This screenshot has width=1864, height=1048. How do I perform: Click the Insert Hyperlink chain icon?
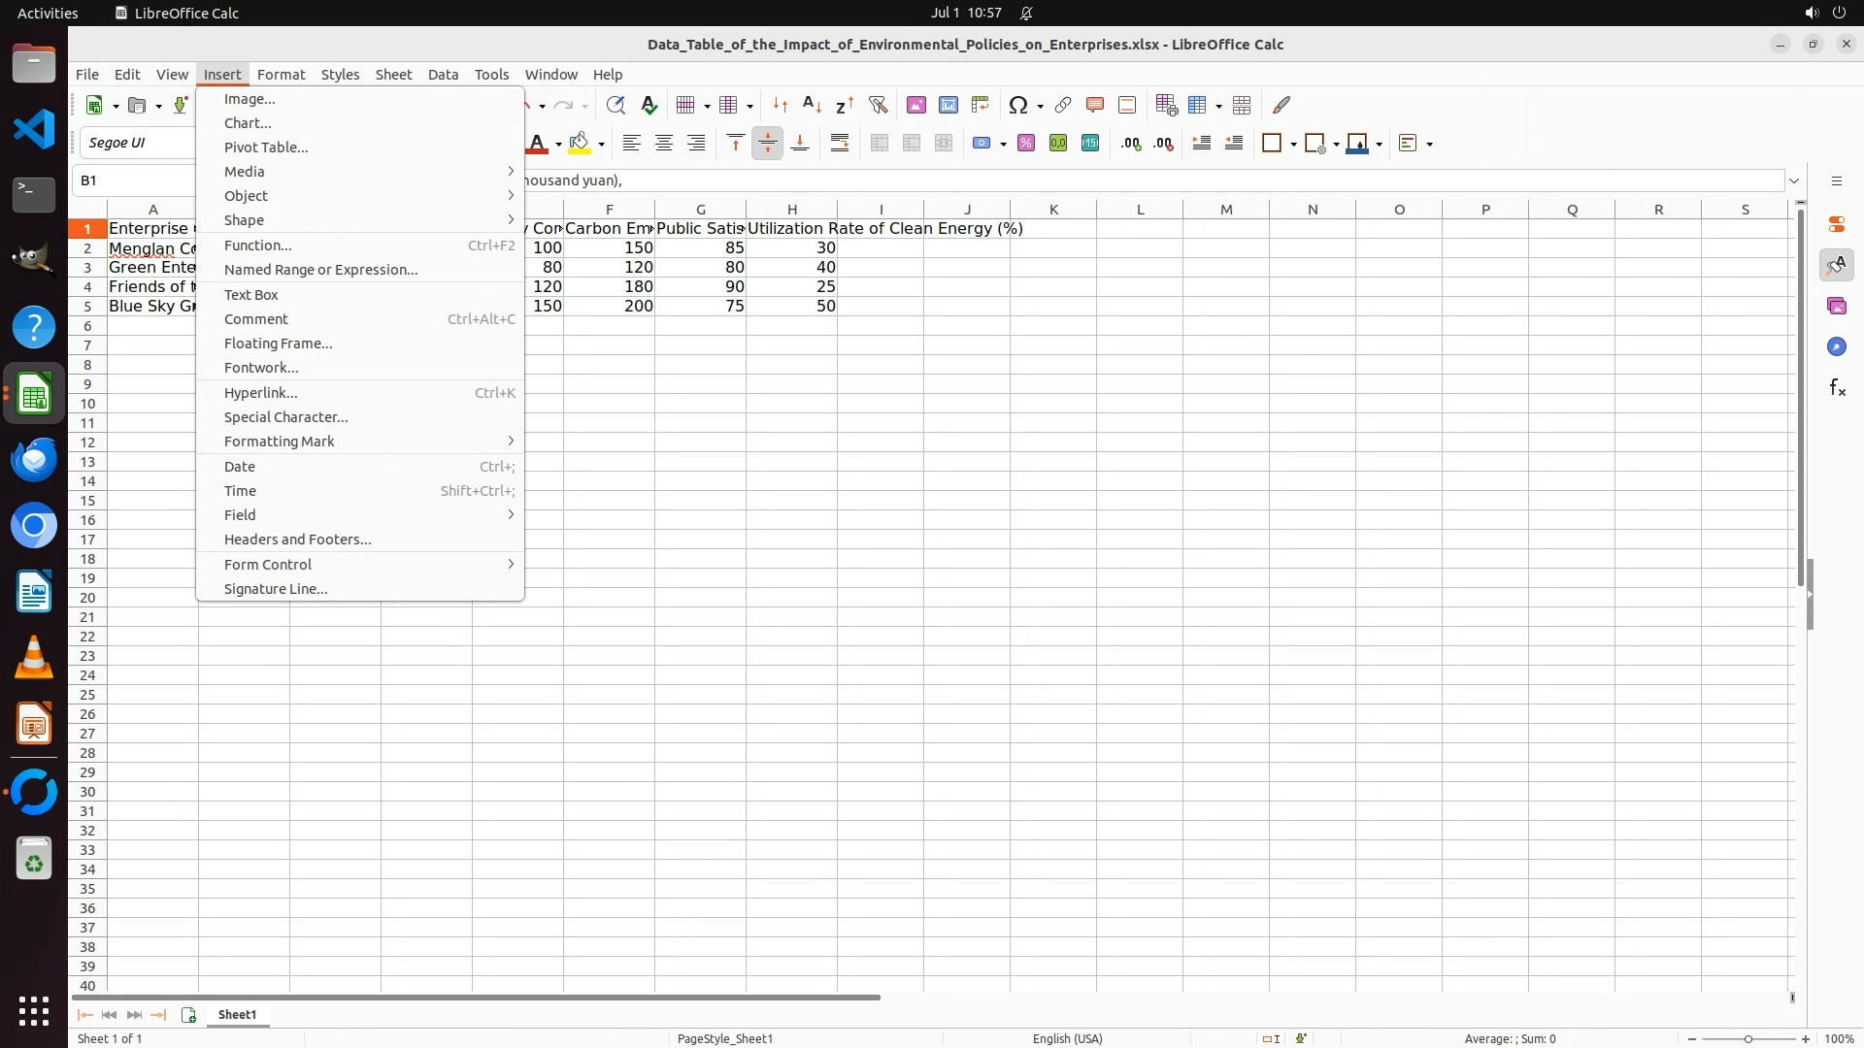pyautogui.click(x=1063, y=105)
